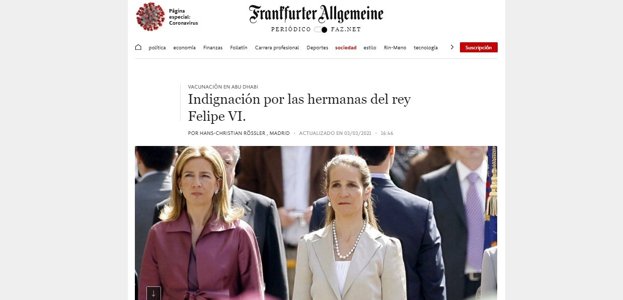This screenshot has width=623, height=300.
Task: Open the Deportes section
Action: point(317,48)
